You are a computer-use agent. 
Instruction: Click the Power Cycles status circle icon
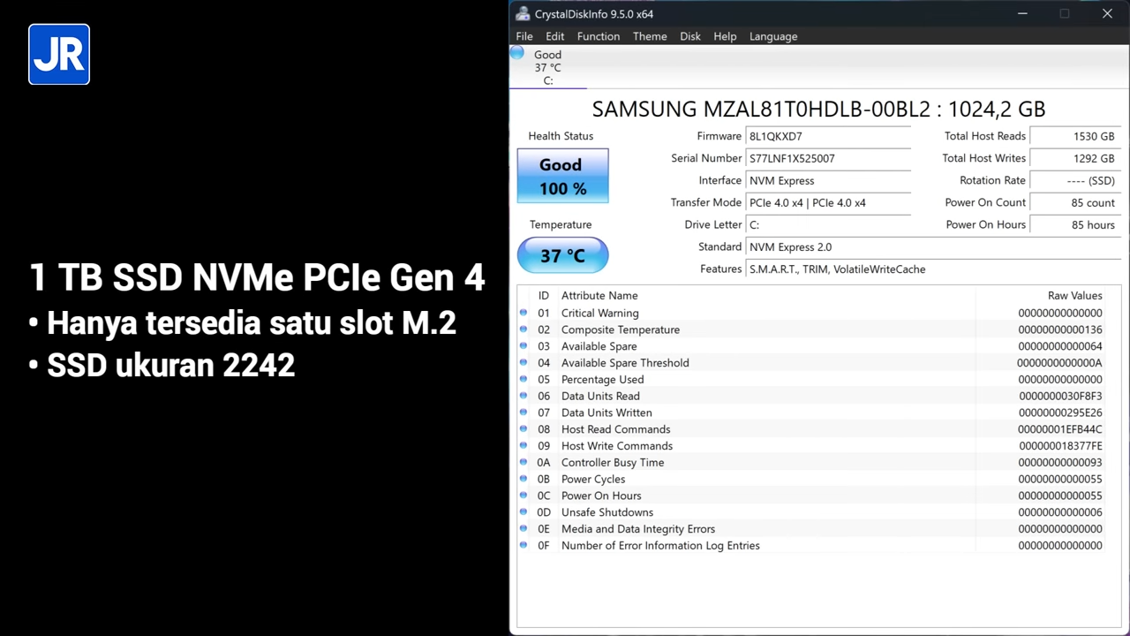524,479
